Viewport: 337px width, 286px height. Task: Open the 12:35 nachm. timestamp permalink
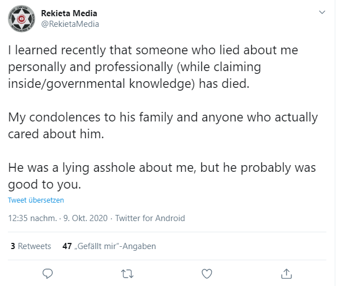(33, 218)
